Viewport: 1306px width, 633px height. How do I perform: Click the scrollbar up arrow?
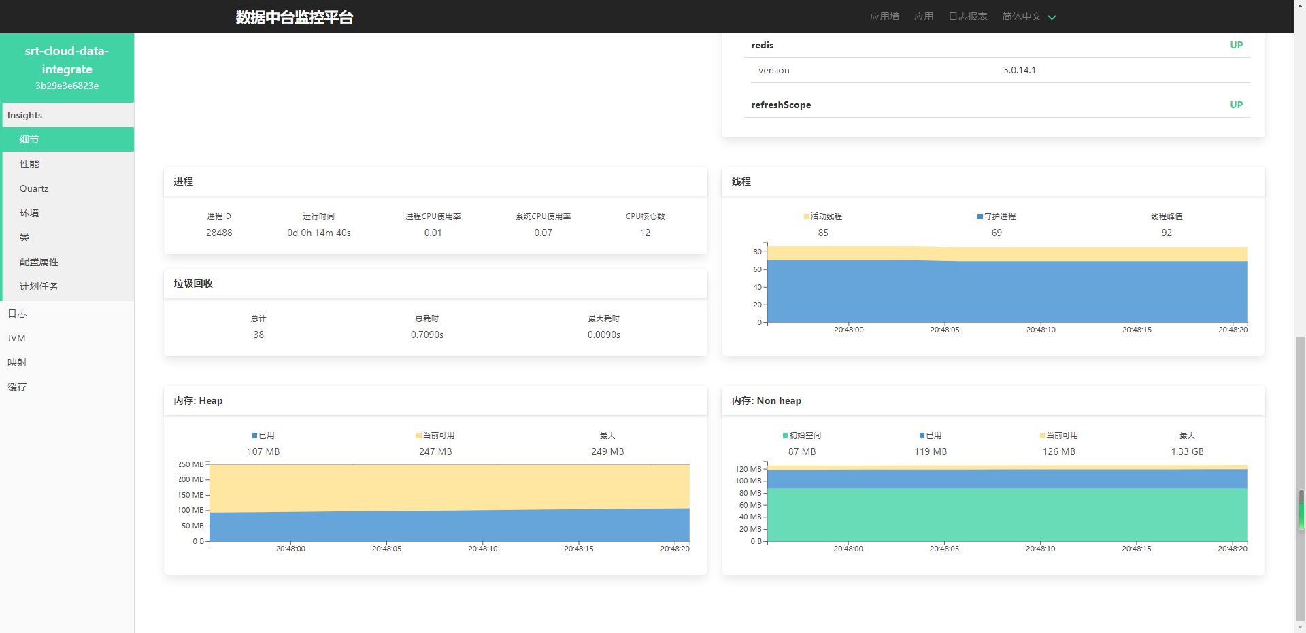coord(1301,5)
